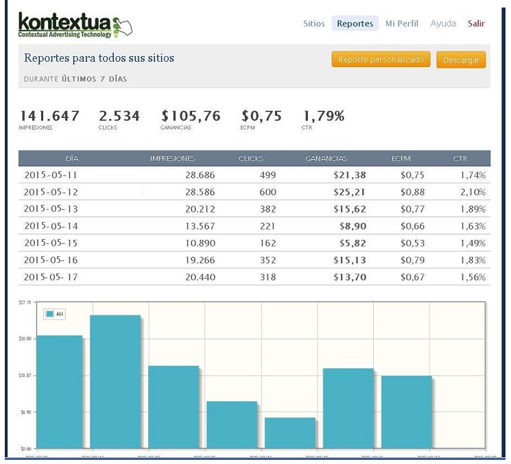
Task: Click the tallest chart bar for 05-12
Action: pos(115,382)
